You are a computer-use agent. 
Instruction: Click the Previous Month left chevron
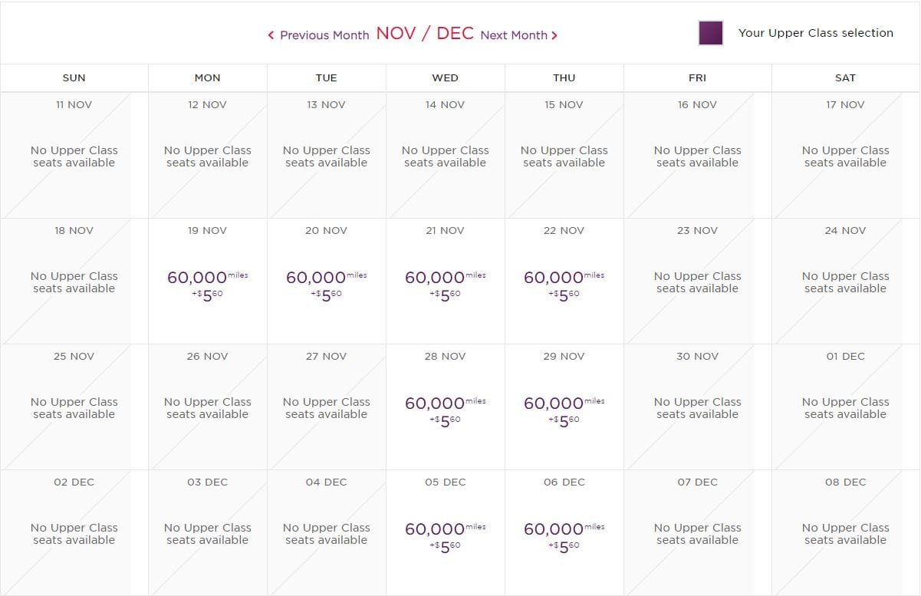pos(271,35)
